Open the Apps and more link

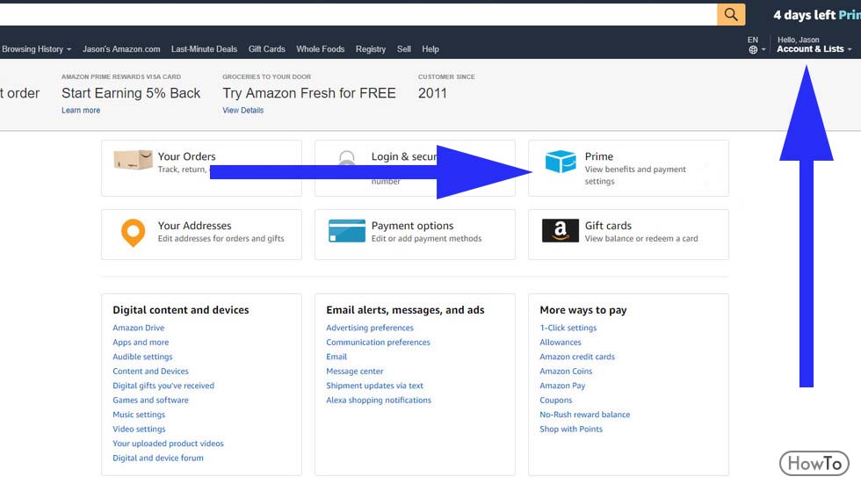coord(141,342)
